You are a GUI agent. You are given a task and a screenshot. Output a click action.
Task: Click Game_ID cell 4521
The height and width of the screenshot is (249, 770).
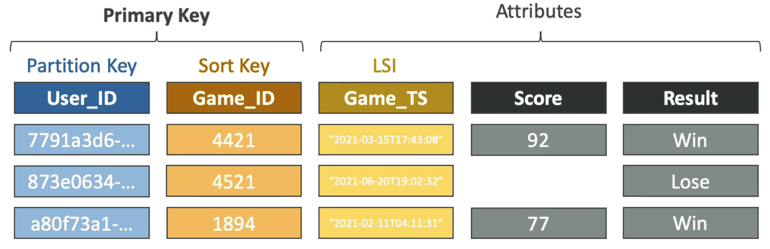(234, 181)
